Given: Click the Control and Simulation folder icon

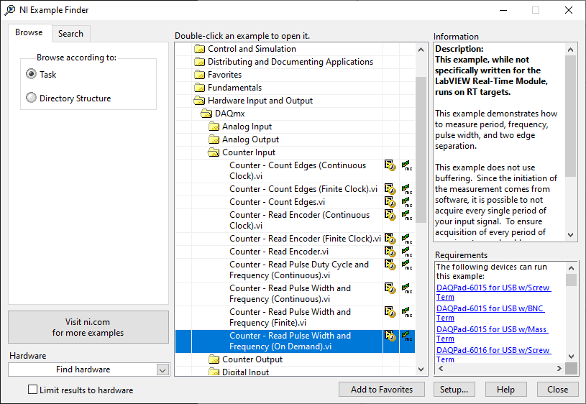Looking at the screenshot, I should click(x=200, y=49).
